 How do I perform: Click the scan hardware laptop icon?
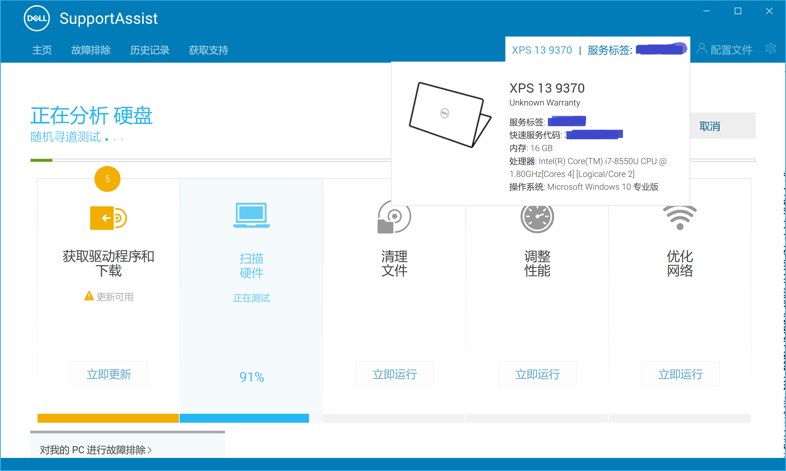pos(251,215)
